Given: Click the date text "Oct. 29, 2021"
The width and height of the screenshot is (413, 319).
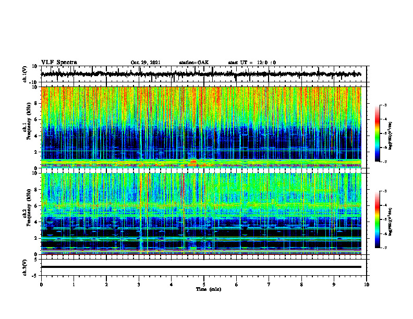Looking at the screenshot, I should [x=145, y=63].
